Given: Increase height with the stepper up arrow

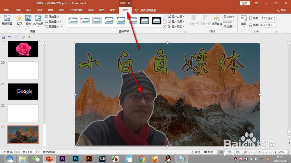Looking at the screenshot, I should [275, 17].
